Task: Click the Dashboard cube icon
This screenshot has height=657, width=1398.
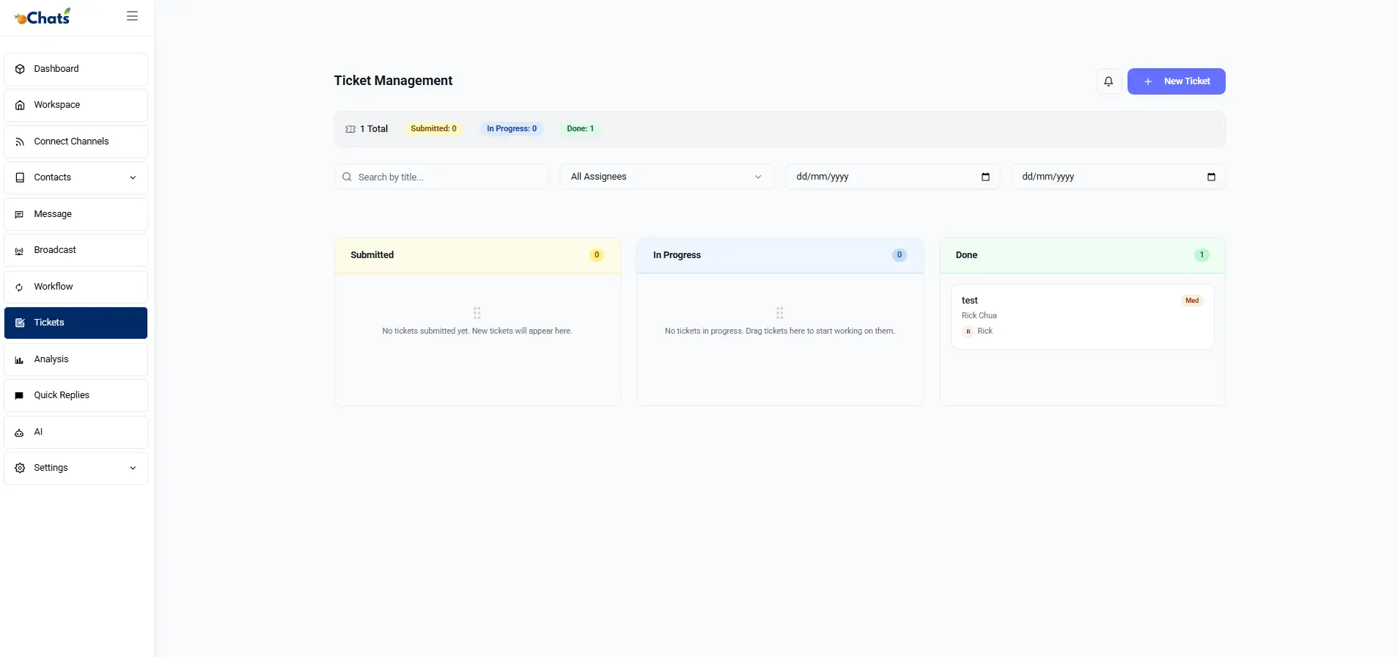Action: pos(20,69)
